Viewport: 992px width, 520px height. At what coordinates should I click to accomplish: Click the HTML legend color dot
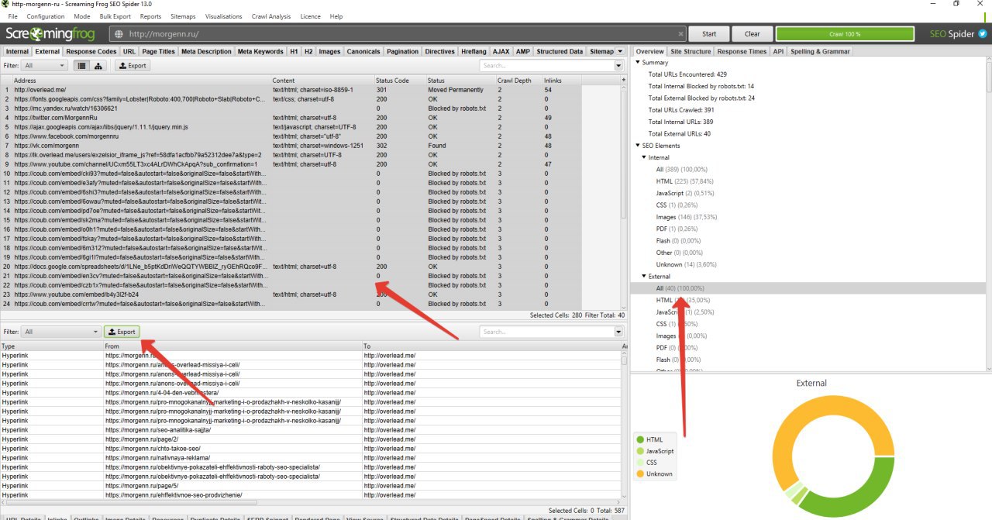coord(640,439)
